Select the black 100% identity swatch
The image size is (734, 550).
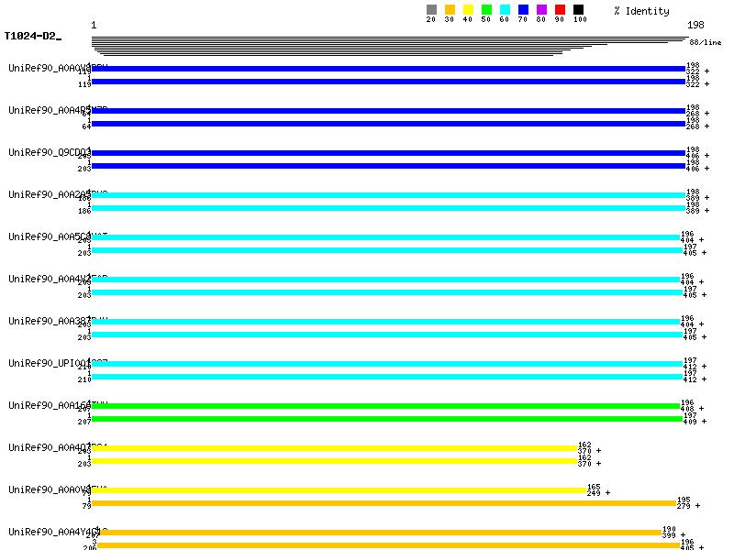pos(578,10)
